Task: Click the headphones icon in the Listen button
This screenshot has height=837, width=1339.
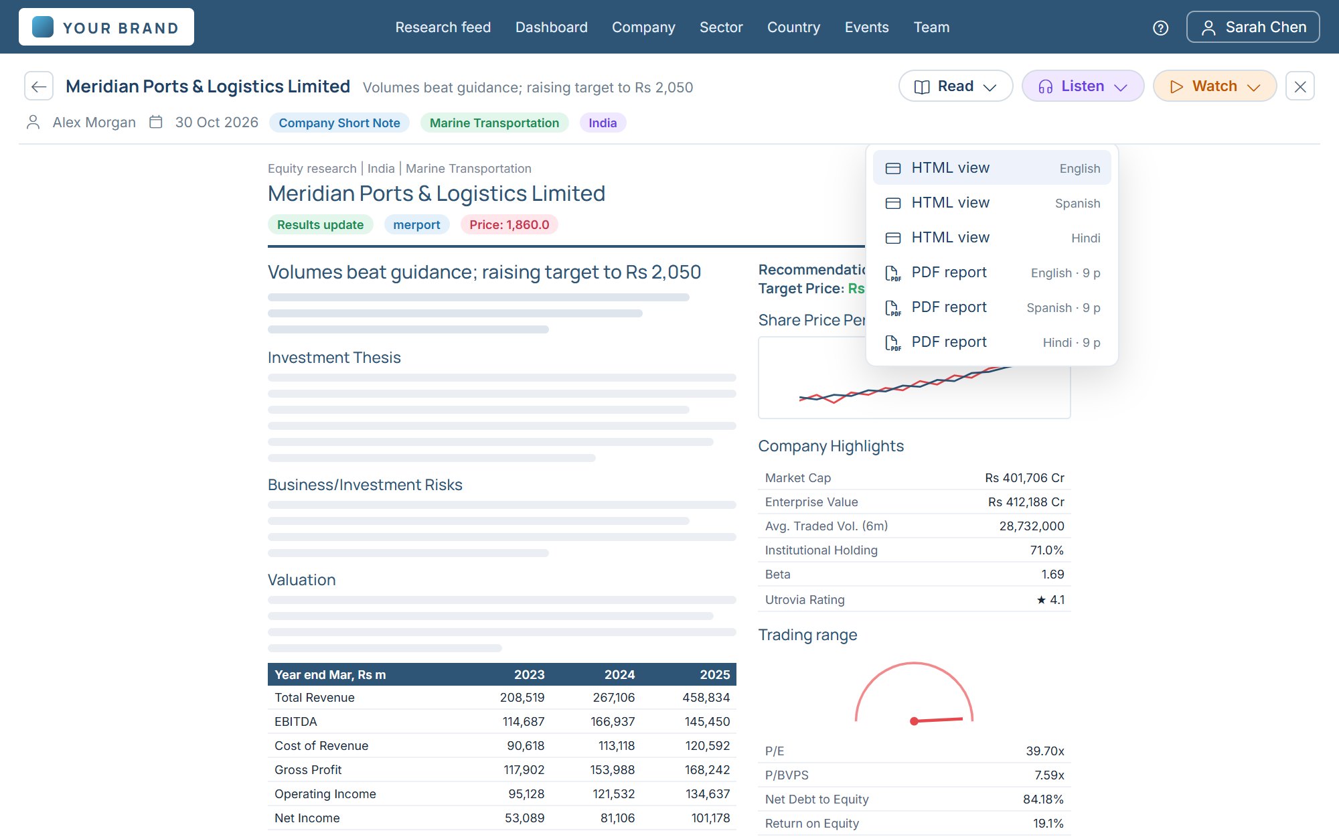Action: [x=1045, y=87]
